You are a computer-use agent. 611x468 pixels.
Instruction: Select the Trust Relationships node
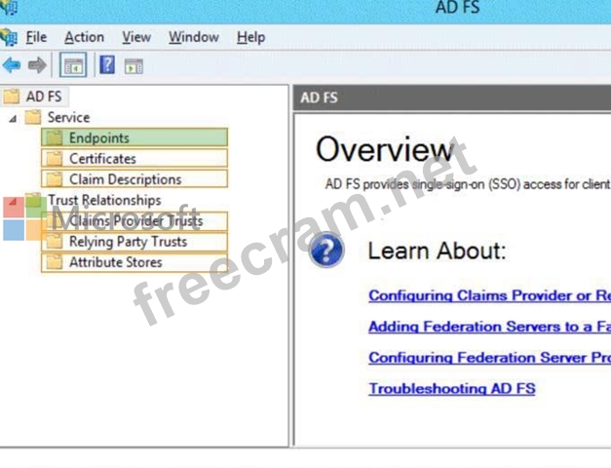[x=104, y=200]
